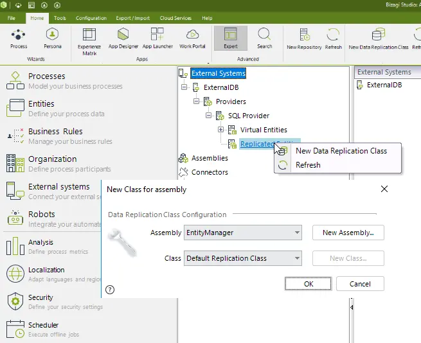421x343 pixels.
Task: Open the Robots module
Action: pyautogui.click(x=53, y=219)
